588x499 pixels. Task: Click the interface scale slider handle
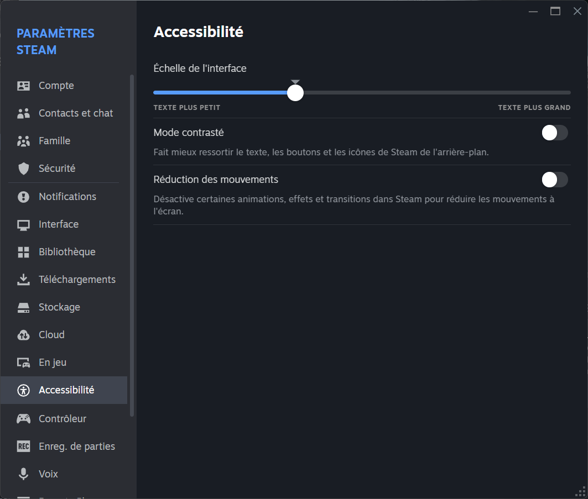coord(295,93)
